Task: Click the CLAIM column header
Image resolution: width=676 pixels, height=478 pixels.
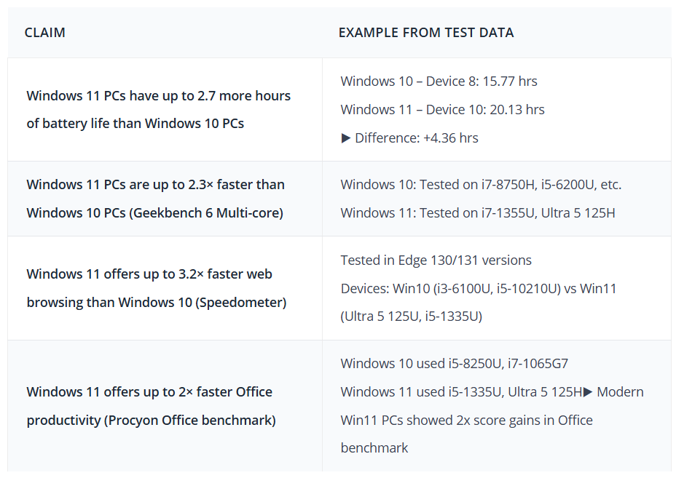Action: click(45, 33)
